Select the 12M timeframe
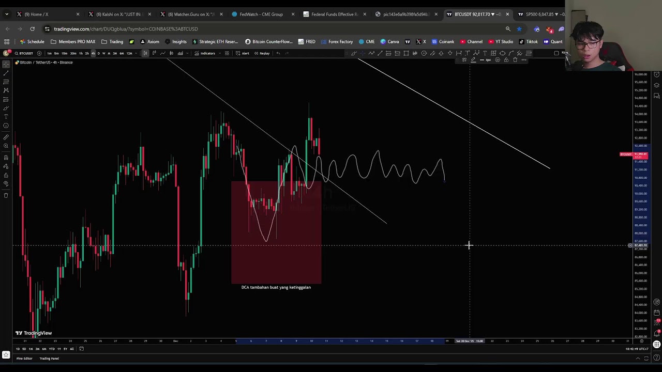This screenshot has height=372, width=662. pyautogui.click(x=129, y=53)
